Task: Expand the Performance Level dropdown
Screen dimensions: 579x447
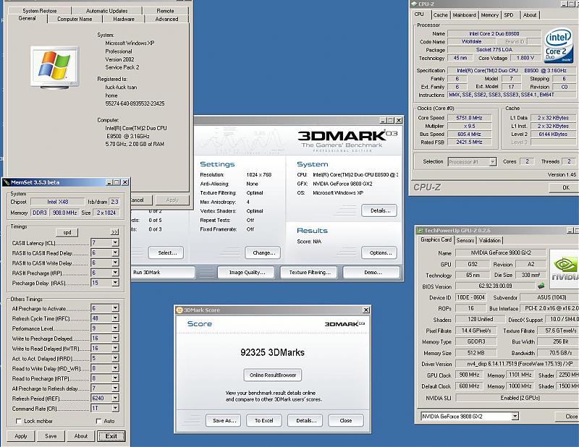Action: click(x=115, y=328)
